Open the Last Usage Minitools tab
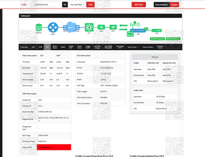This screenshot has height=157, width=205. tap(108, 47)
